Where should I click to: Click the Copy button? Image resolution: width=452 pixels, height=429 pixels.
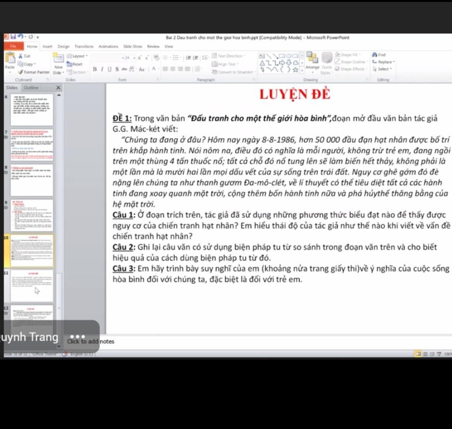point(26,64)
